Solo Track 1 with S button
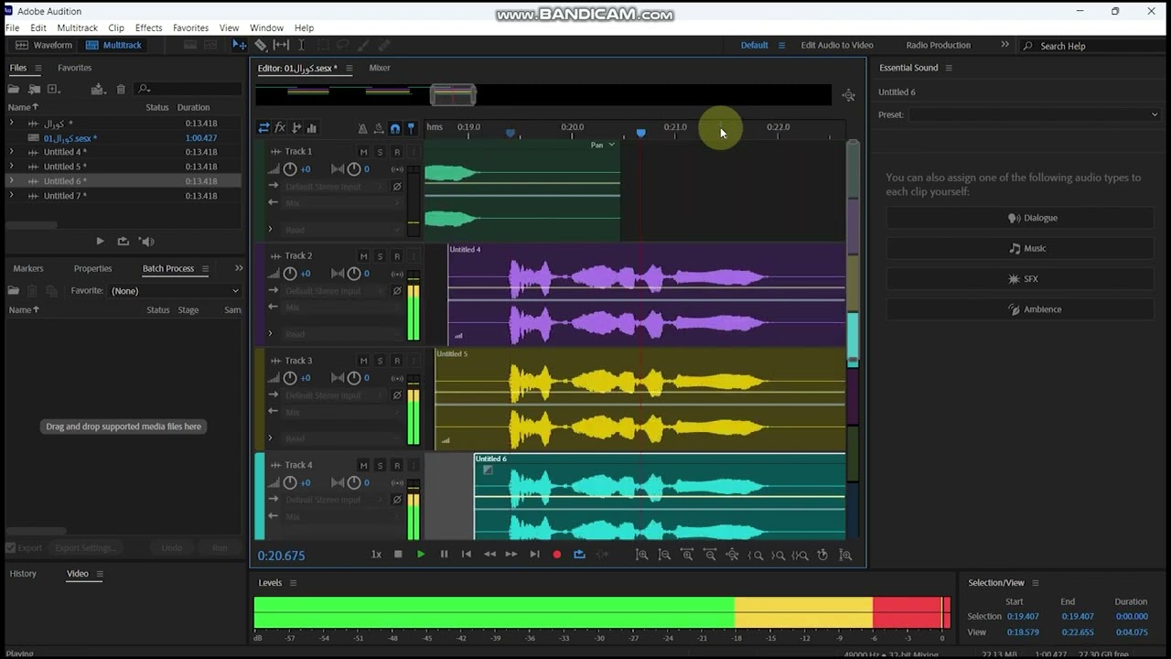This screenshot has width=1171, height=659. pos(380,152)
